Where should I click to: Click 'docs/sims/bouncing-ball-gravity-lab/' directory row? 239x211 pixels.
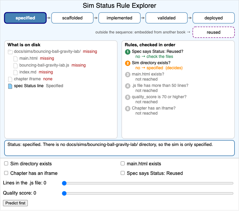click(x=53, y=52)
